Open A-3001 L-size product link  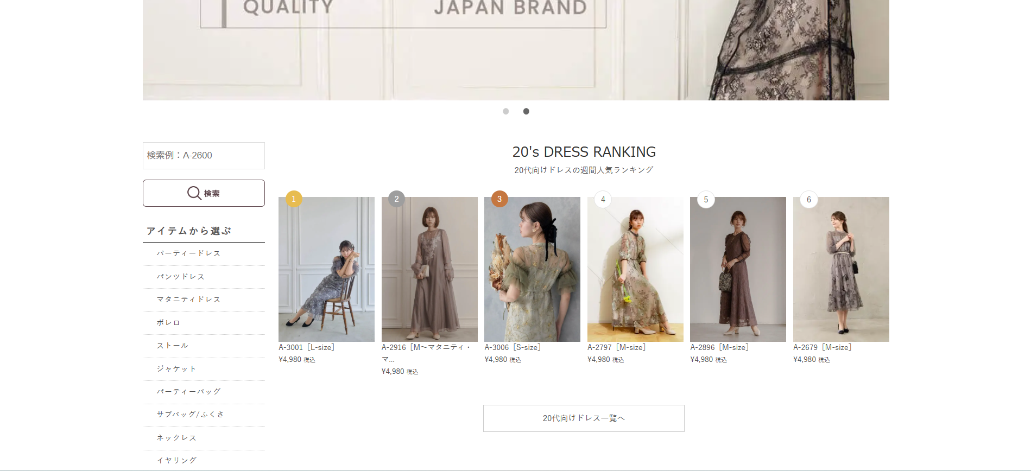tap(306, 347)
